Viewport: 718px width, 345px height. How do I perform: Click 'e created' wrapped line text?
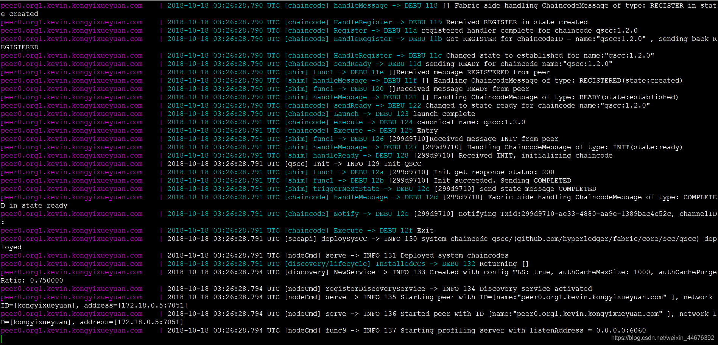(x=19, y=14)
